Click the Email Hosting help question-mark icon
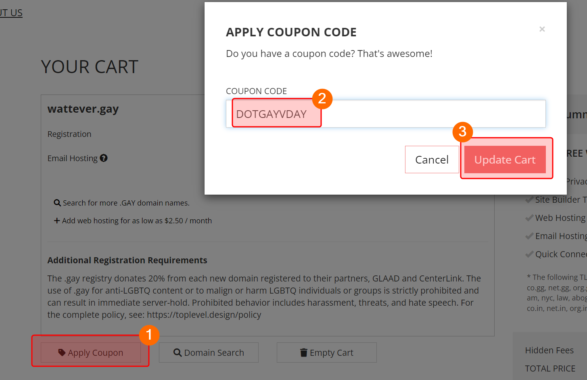Screen dimensions: 587x380 pos(104,158)
